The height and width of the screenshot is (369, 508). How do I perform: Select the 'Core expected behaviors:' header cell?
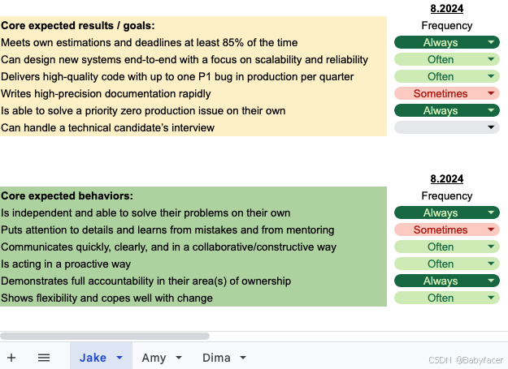click(67, 195)
